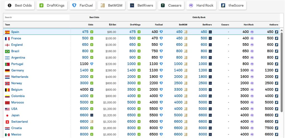Click the Norway flag icon
The width and height of the screenshot is (285, 138).
pyautogui.click(x=7, y=83)
